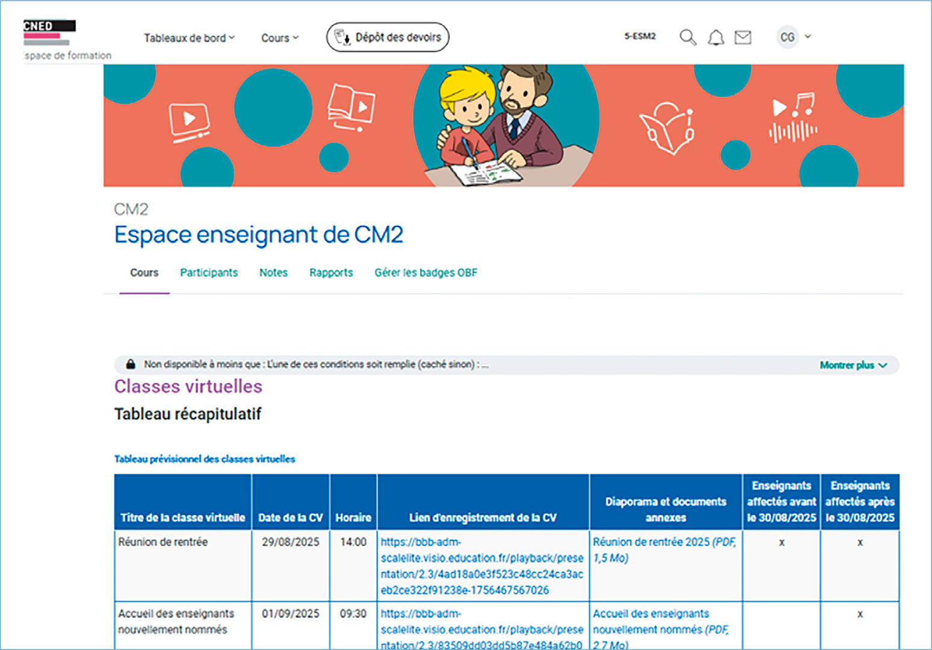Screen dimensions: 932x650
Task: Click the lock icon in restriction notice
Action: pyautogui.click(x=130, y=364)
